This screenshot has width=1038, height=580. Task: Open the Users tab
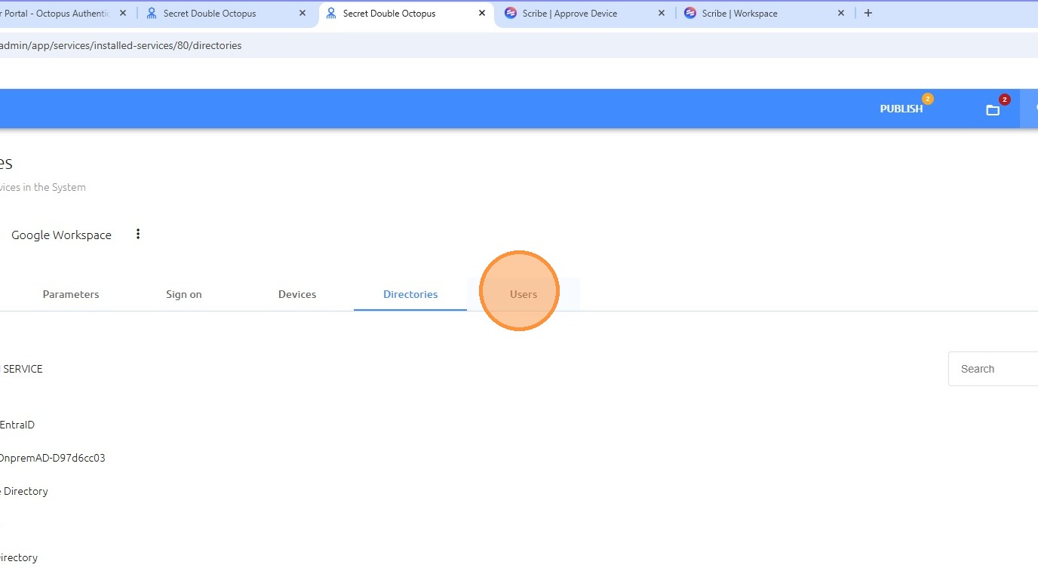tap(524, 294)
